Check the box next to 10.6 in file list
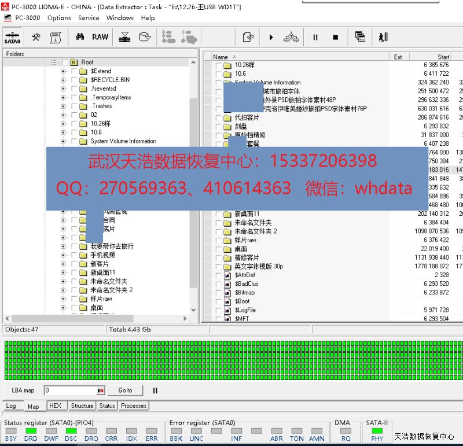 (219, 74)
